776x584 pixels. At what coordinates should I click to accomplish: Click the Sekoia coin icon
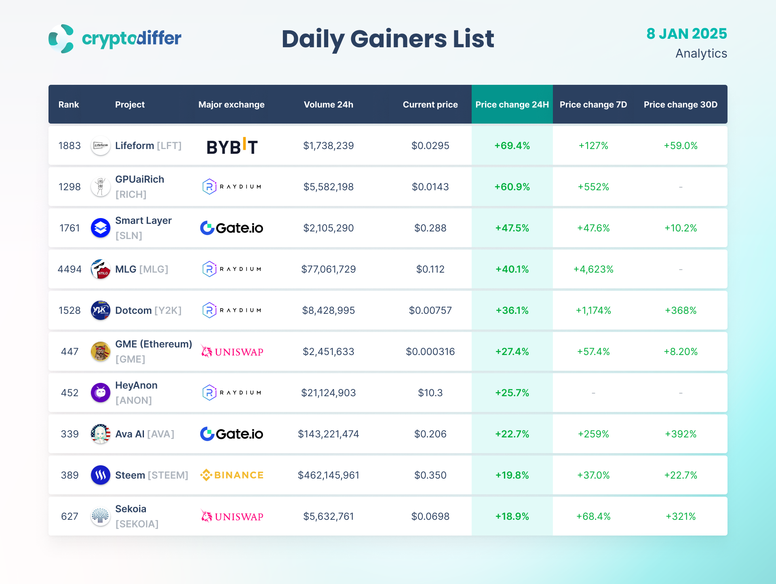coord(101,516)
